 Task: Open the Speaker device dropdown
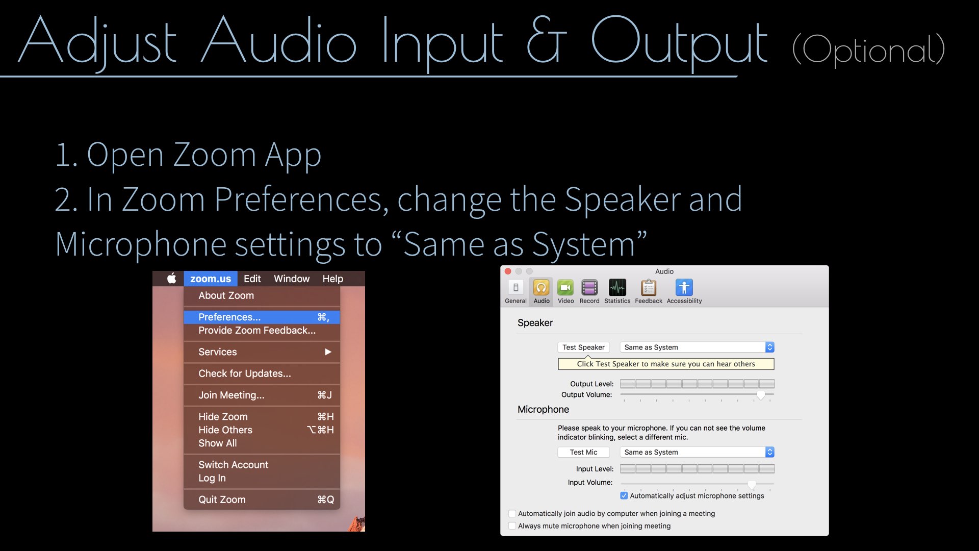click(697, 347)
